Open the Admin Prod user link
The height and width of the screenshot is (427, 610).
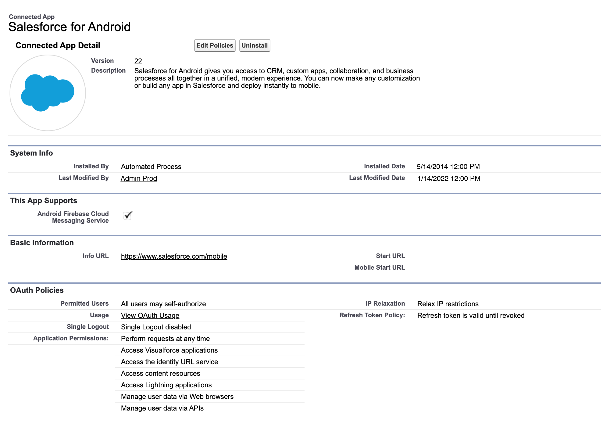coord(139,178)
